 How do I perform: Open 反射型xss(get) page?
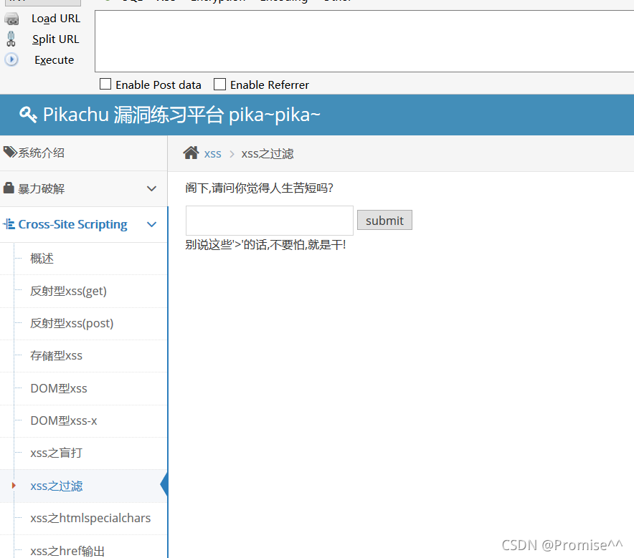coord(84,291)
